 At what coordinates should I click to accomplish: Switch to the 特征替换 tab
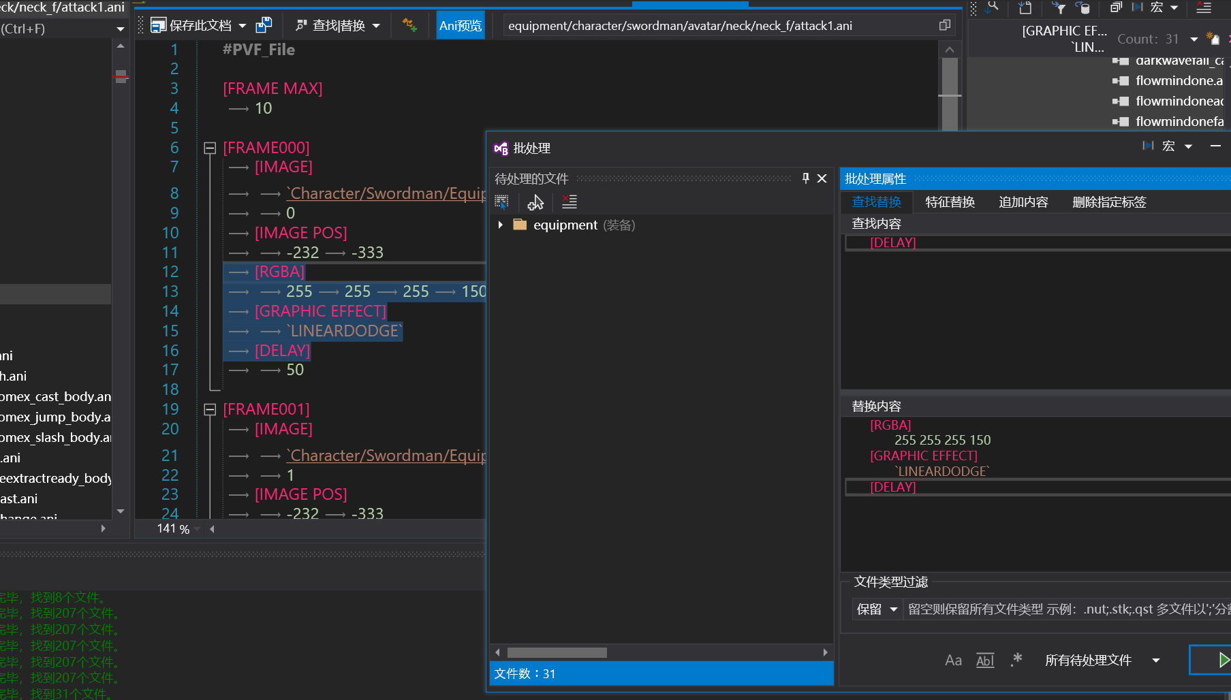tap(950, 202)
